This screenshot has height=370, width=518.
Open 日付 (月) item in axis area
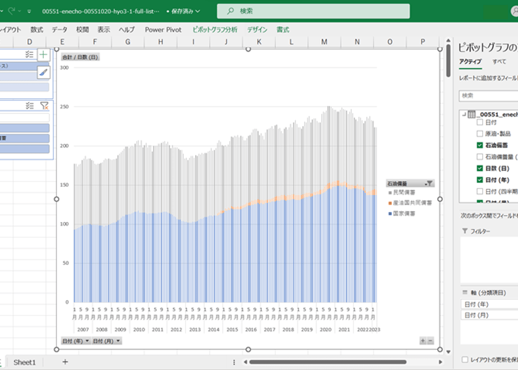click(x=489, y=315)
